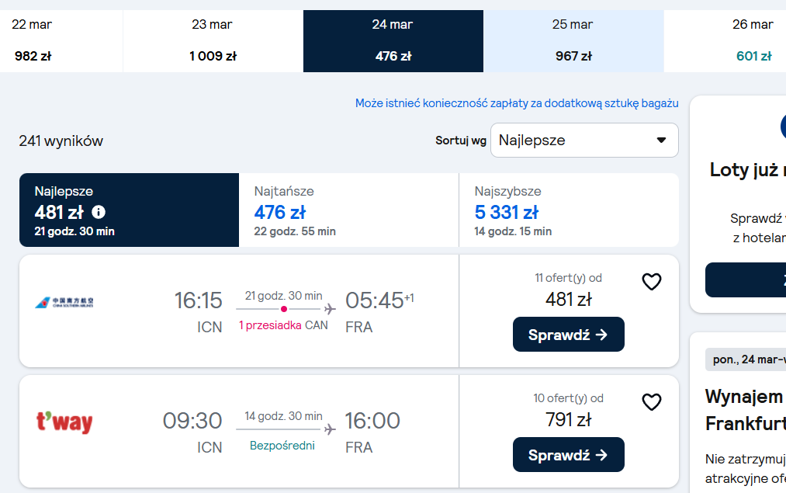Click the plane icon on t'way route line
The height and width of the screenshot is (493, 786).
click(330, 429)
